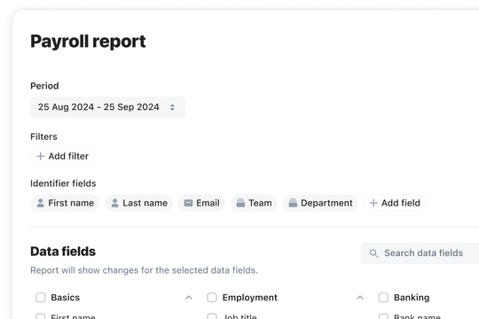Click the Employment group label
The height and width of the screenshot is (319, 479).
point(250,298)
